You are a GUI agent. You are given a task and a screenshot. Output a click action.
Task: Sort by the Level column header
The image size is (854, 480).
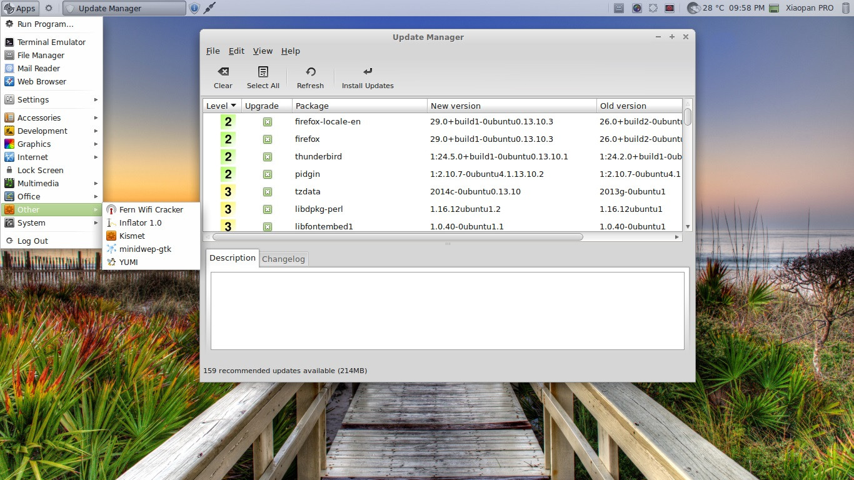[x=222, y=106]
